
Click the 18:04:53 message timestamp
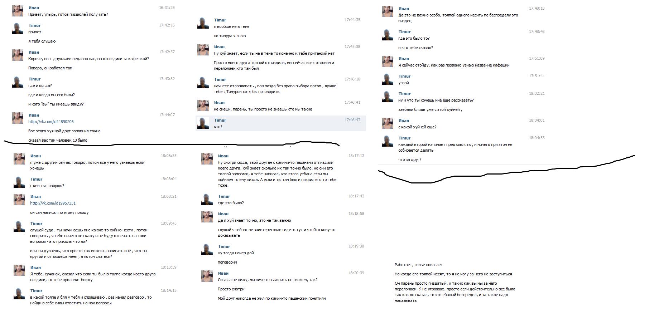(x=537, y=138)
